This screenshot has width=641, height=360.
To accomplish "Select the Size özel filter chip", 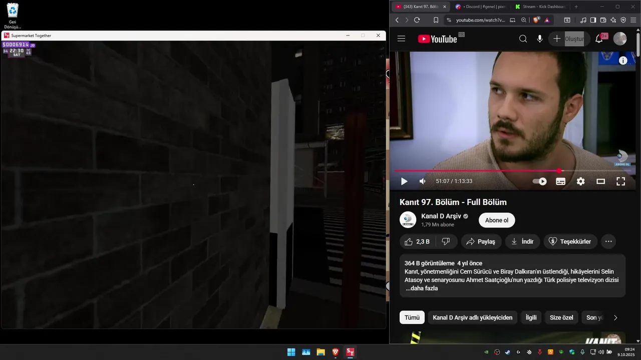I will tap(561, 317).
